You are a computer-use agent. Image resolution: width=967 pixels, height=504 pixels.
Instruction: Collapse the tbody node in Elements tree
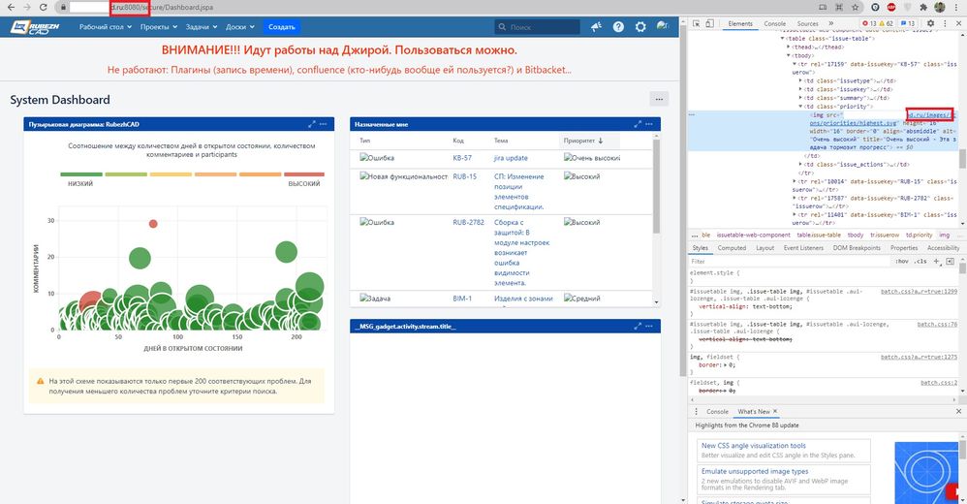(789, 55)
